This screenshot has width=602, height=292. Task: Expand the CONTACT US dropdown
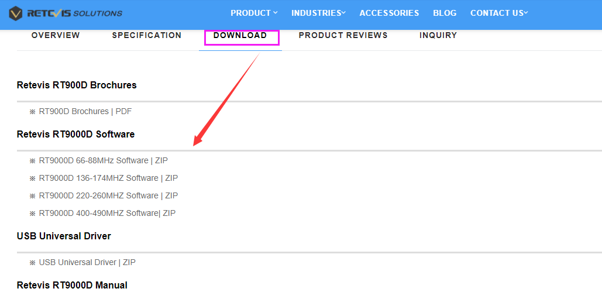coord(499,13)
